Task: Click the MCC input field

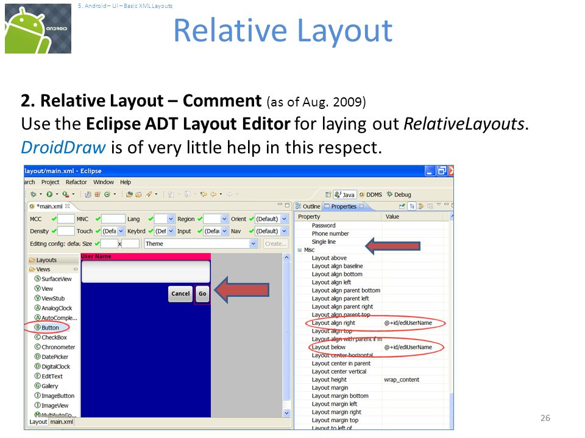Action: tap(66, 219)
